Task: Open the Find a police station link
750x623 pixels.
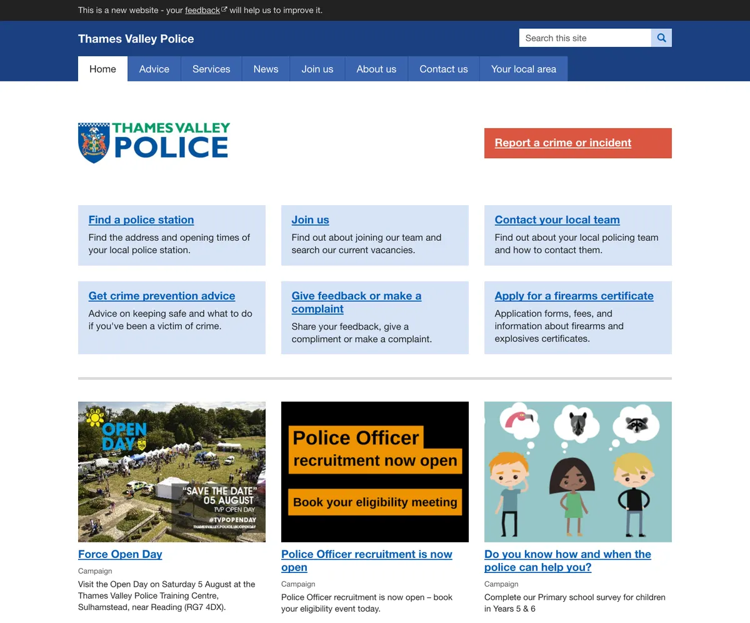Action: [x=141, y=220]
